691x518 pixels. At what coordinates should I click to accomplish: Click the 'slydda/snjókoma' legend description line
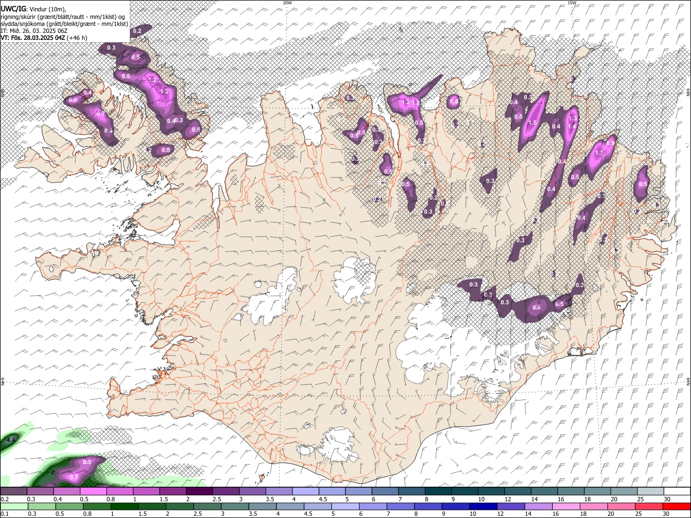pyautogui.click(x=64, y=23)
